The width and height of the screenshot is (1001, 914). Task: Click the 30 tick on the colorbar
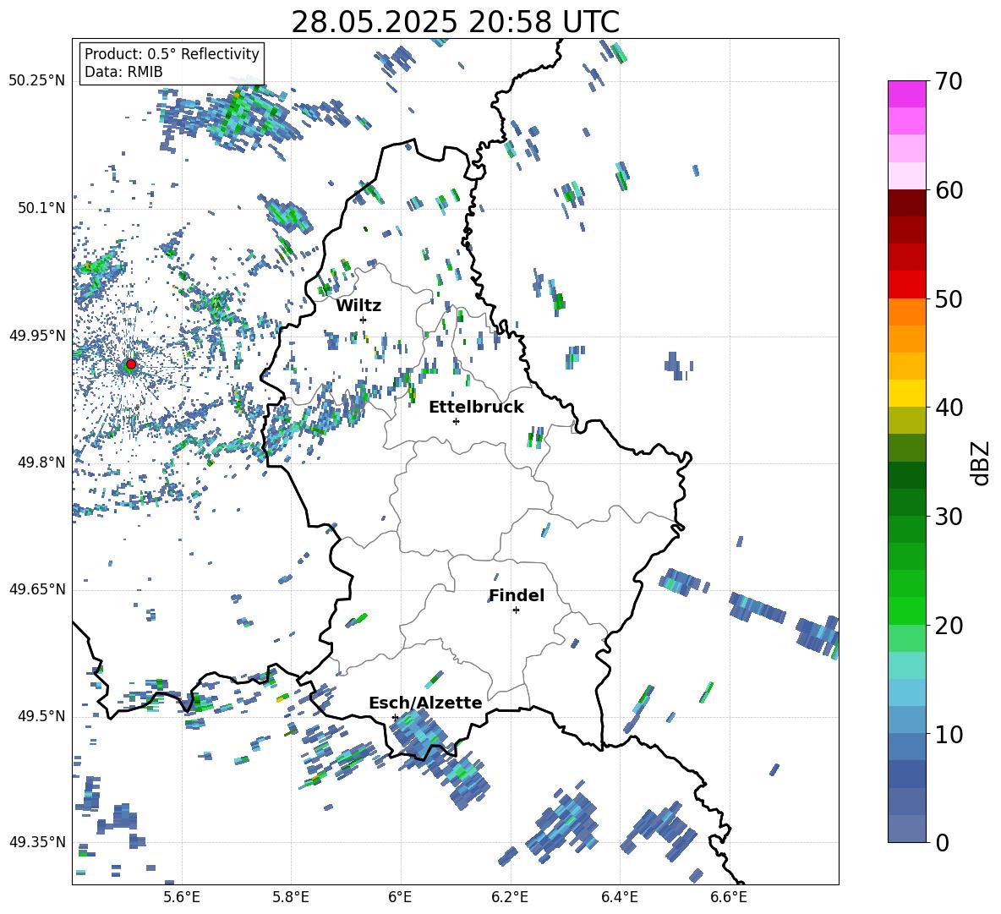point(949,517)
